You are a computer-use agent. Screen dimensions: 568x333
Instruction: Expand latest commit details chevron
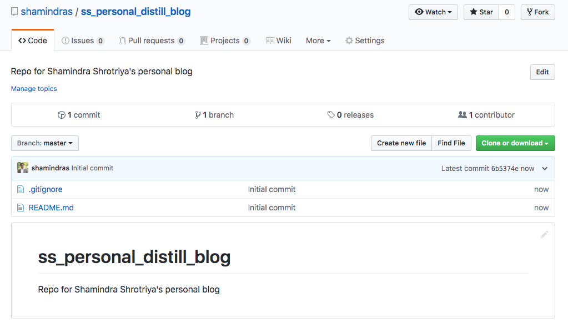[x=545, y=169]
